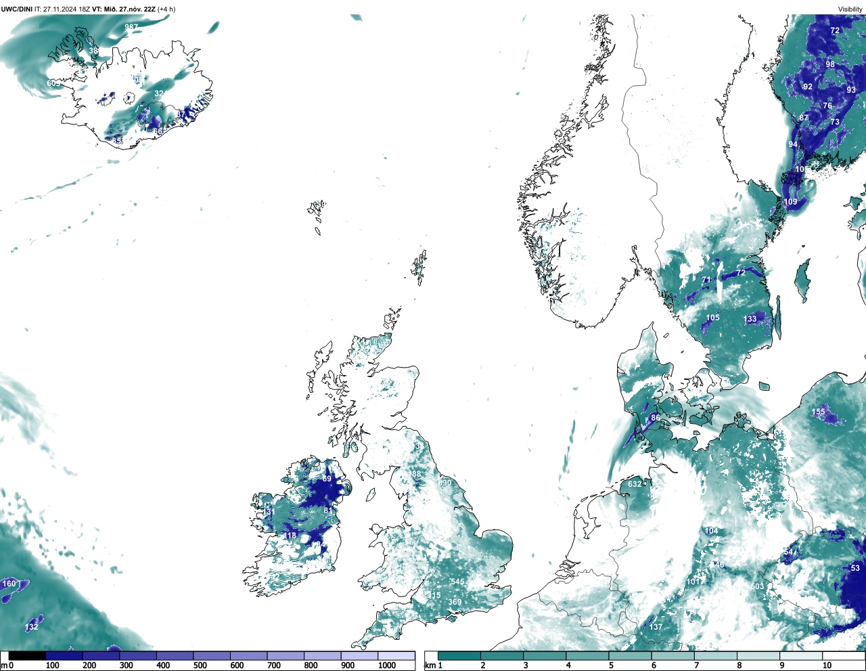Click the 545 value over southern England
This screenshot has width=866, height=671.
coord(458,582)
